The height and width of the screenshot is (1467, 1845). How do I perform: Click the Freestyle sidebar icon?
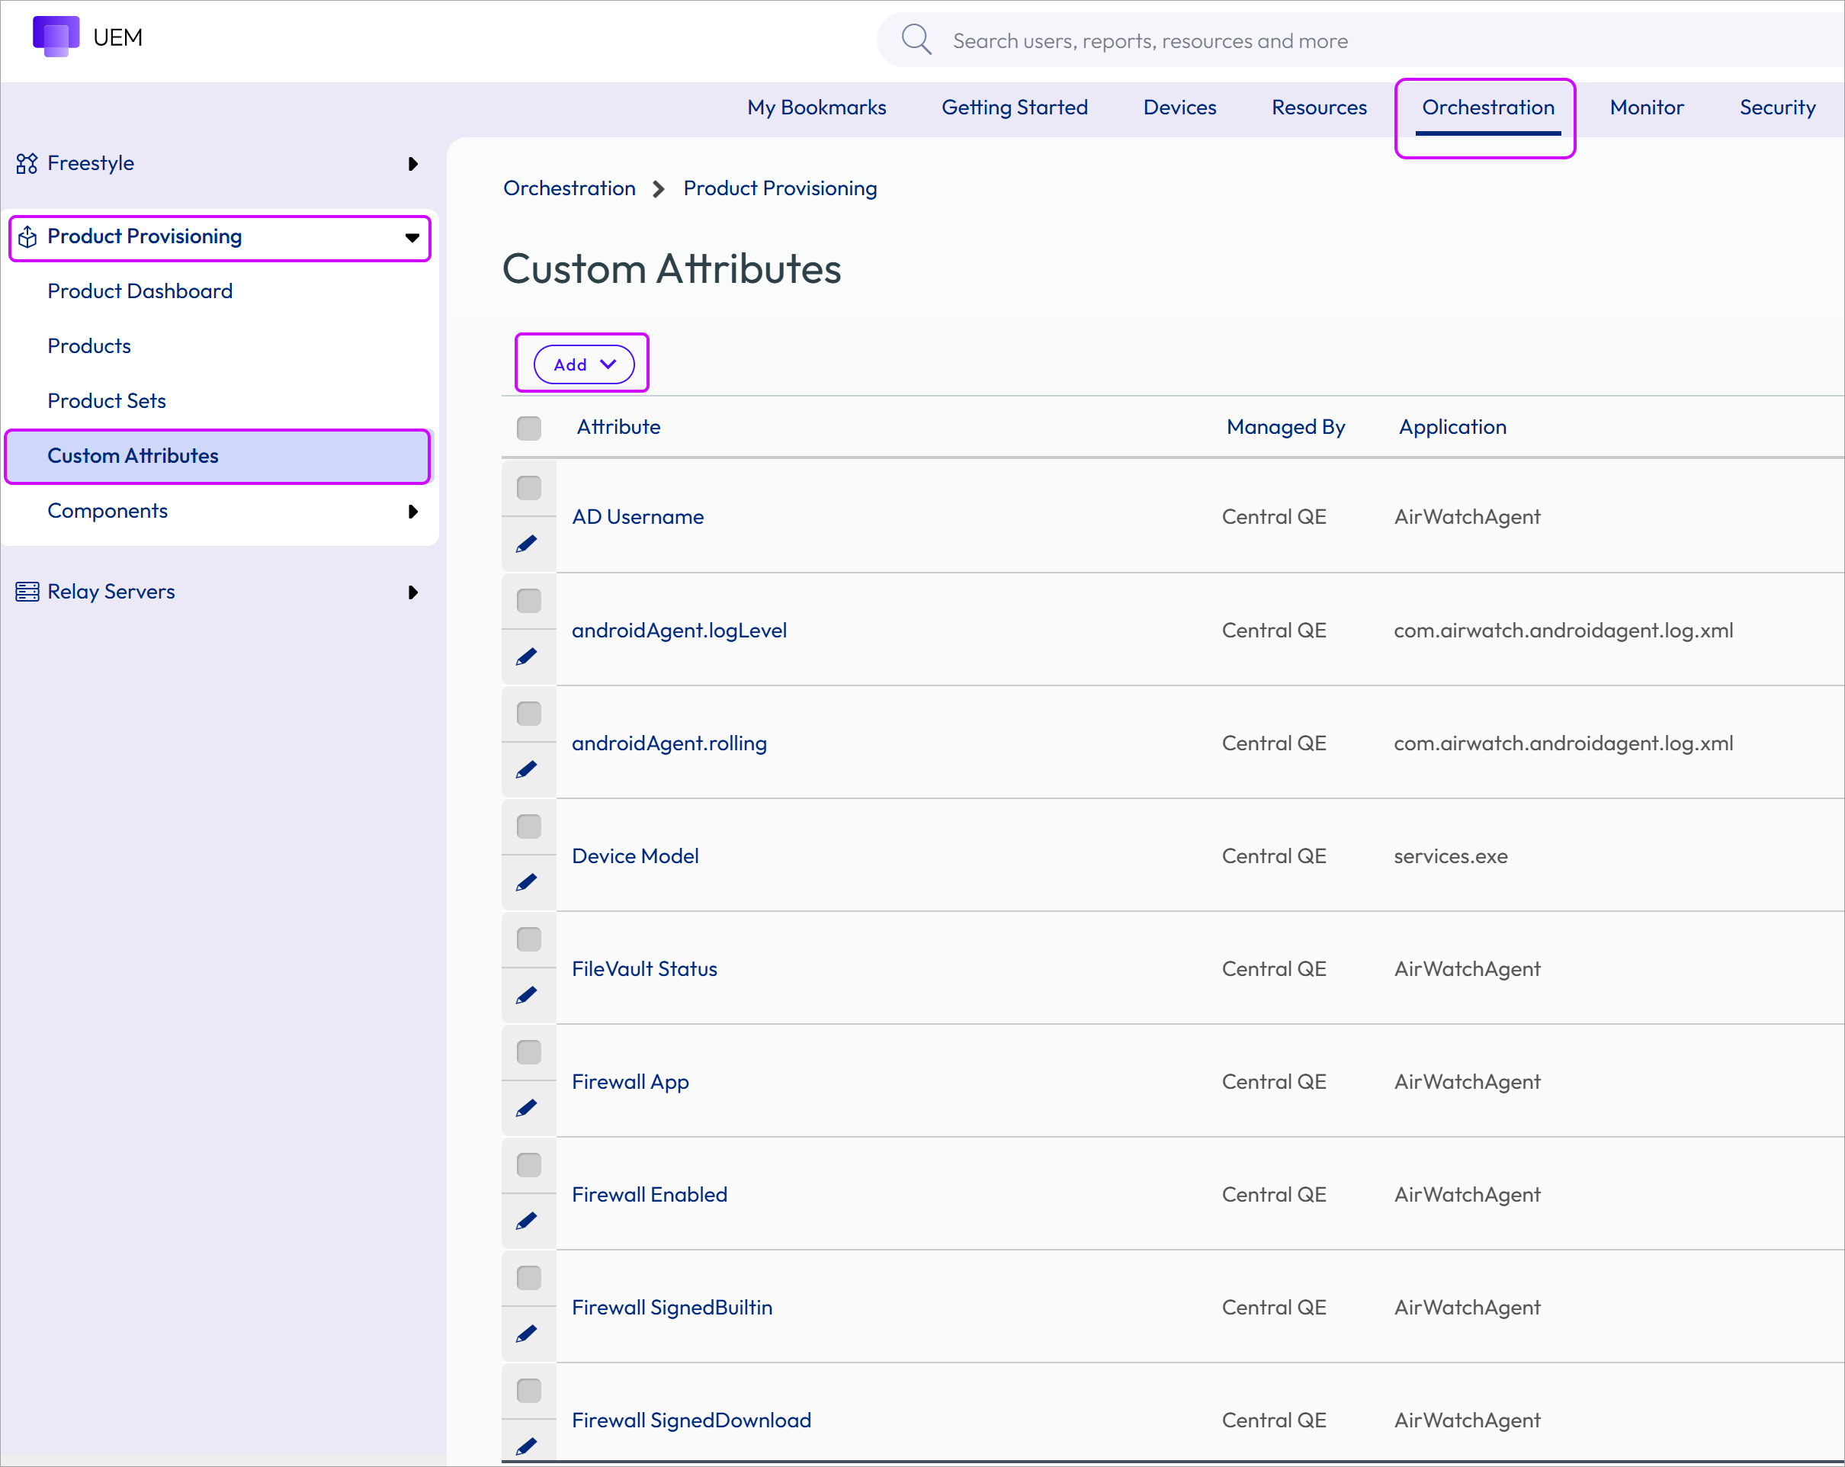[27, 163]
